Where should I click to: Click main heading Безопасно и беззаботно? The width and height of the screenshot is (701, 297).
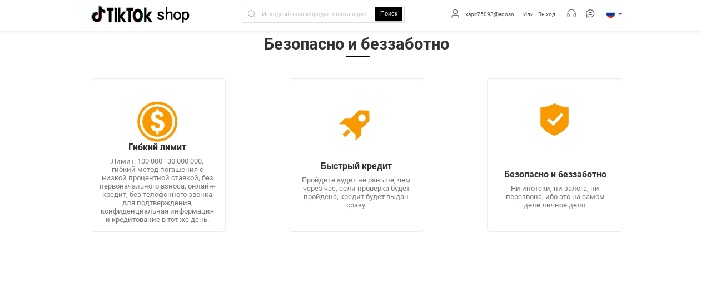tap(356, 44)
